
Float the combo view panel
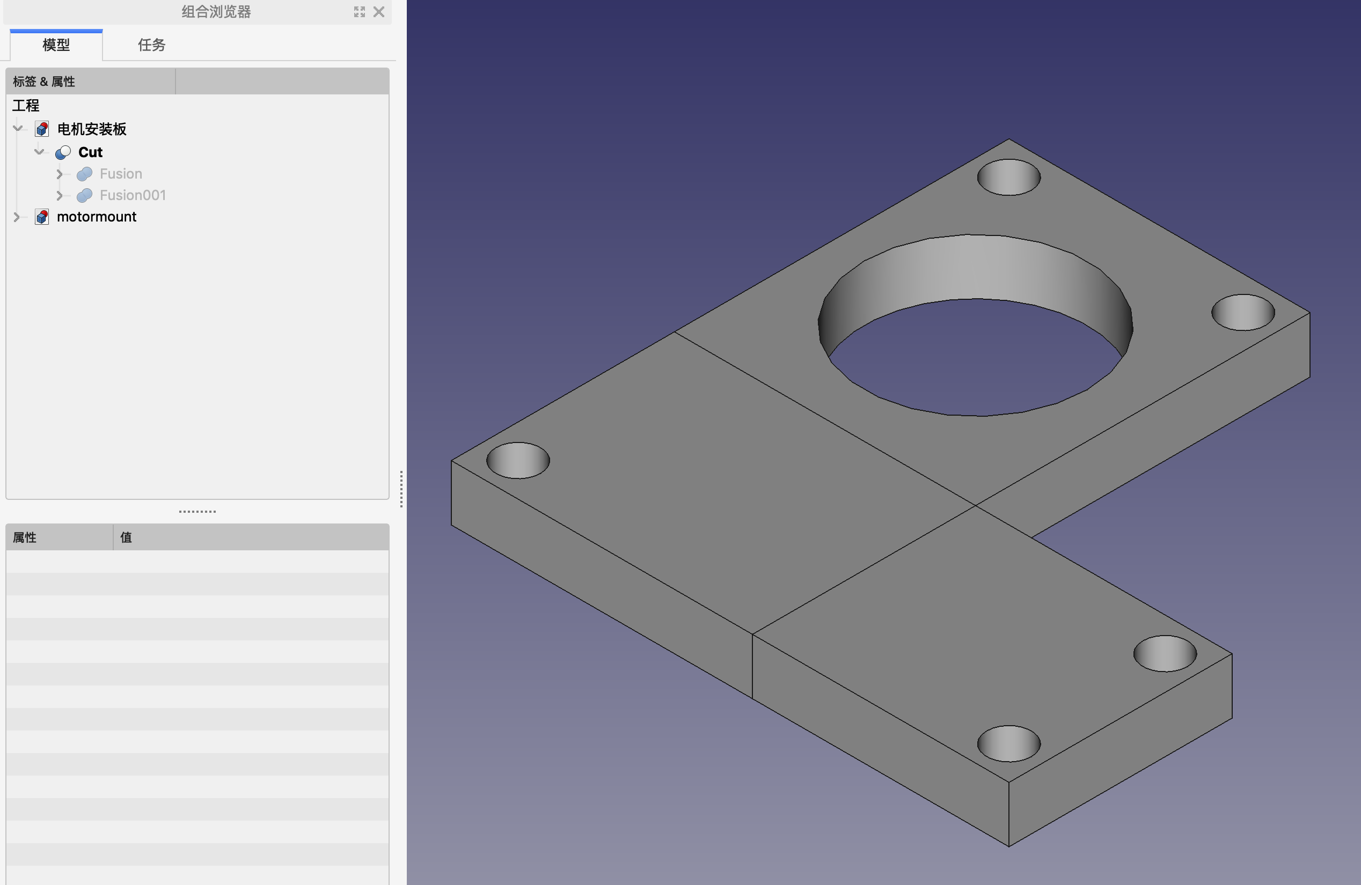[x=359, y=12]
